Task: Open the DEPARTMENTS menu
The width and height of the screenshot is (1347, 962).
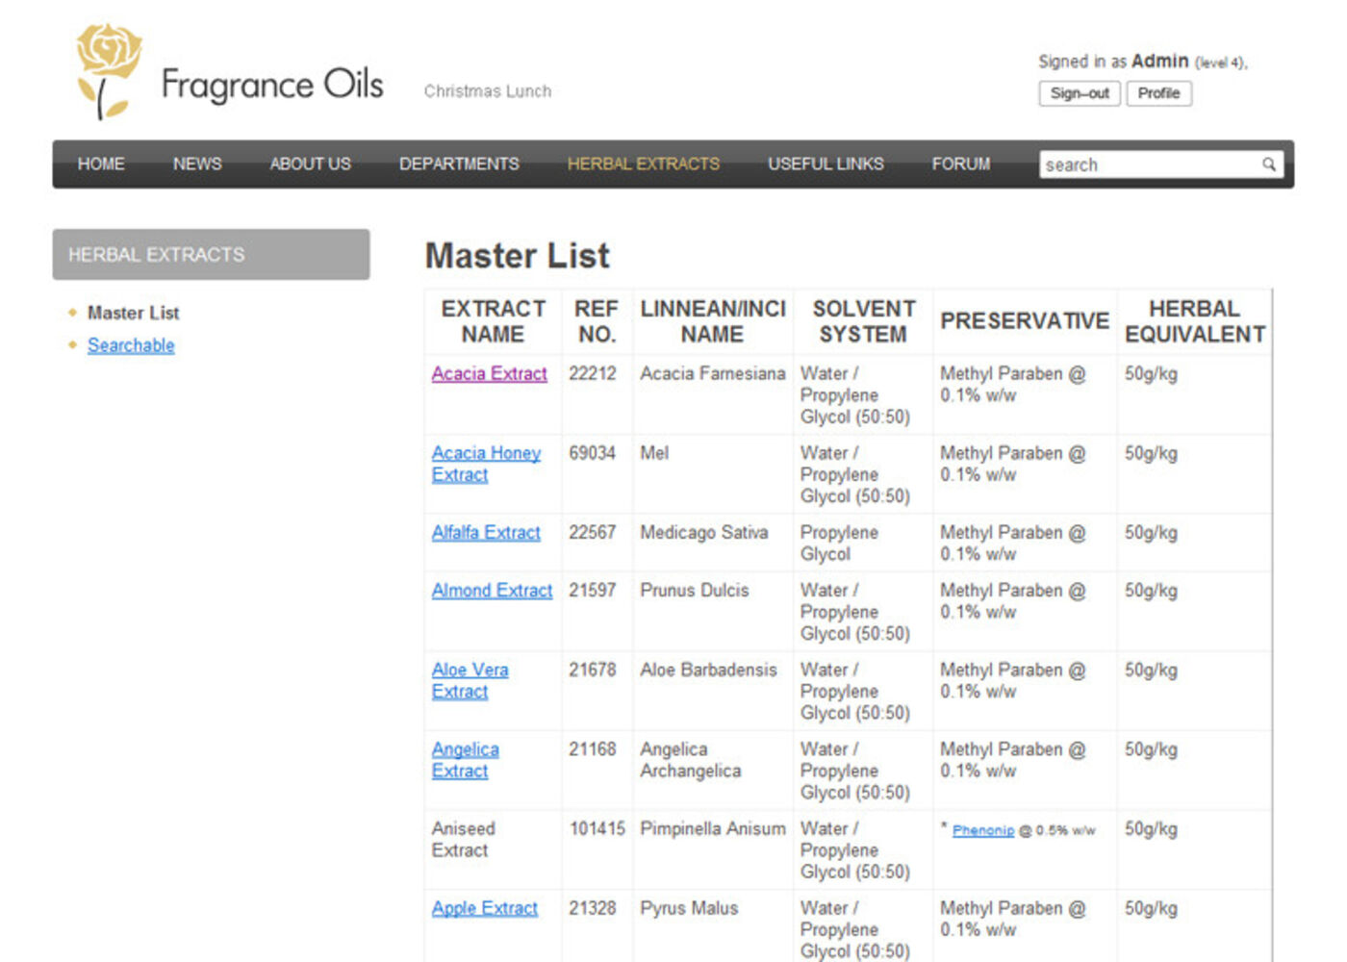Action: pyautogui.click(x=459, y=165)
